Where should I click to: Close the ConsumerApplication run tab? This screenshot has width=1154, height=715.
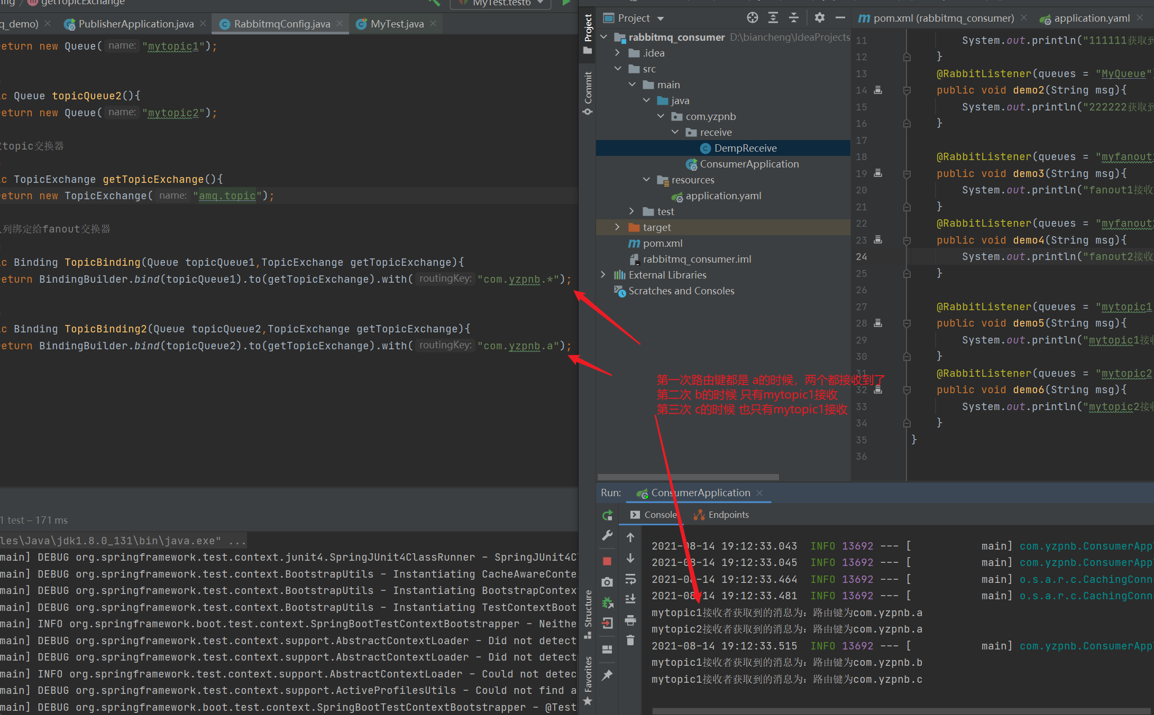pos(759,493)
